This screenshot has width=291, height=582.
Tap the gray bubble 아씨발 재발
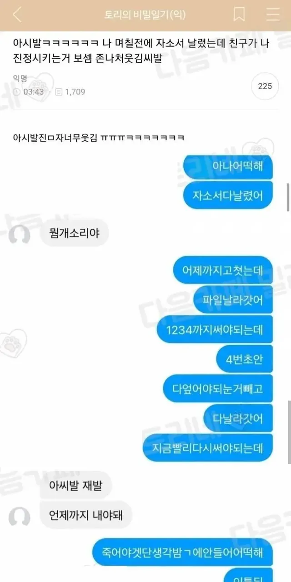[x=76, y=485]
